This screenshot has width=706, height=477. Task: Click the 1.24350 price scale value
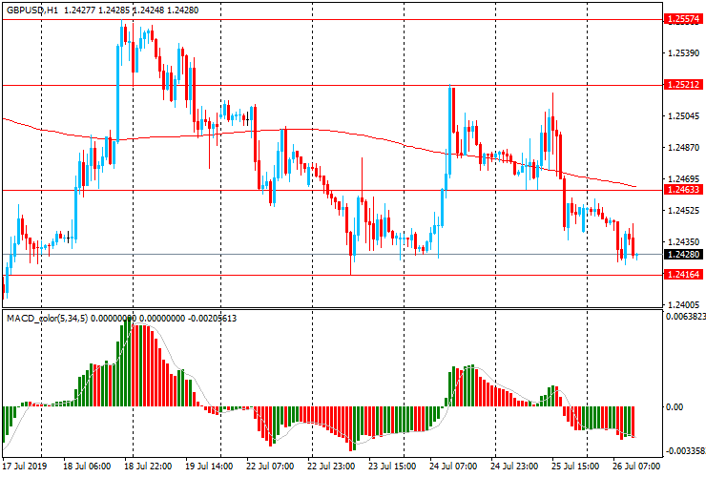point(683,242)
